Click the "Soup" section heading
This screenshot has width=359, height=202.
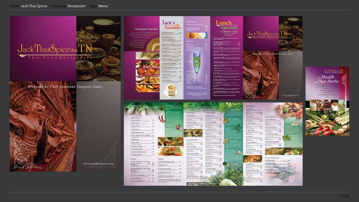(x=133, y=159)
